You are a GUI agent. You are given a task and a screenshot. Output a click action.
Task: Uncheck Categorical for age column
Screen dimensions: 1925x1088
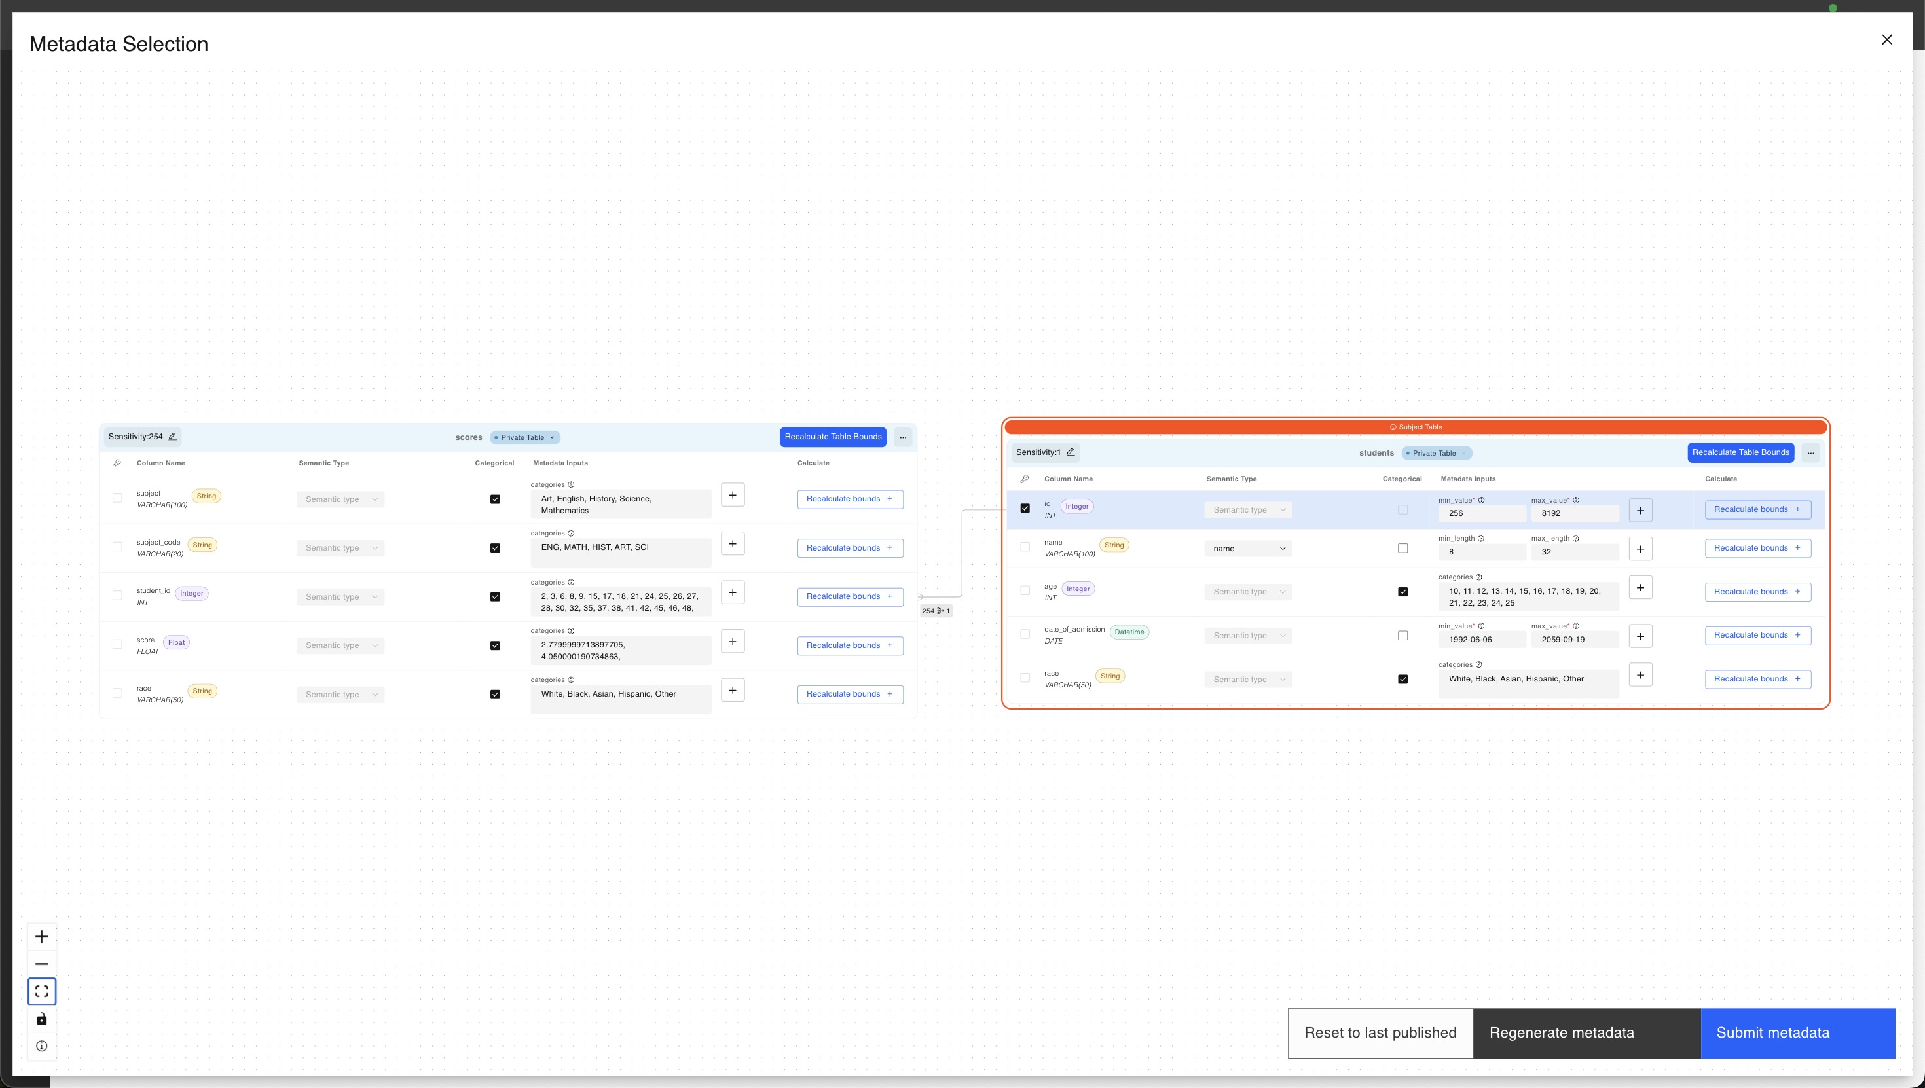tap(1402, 592)
